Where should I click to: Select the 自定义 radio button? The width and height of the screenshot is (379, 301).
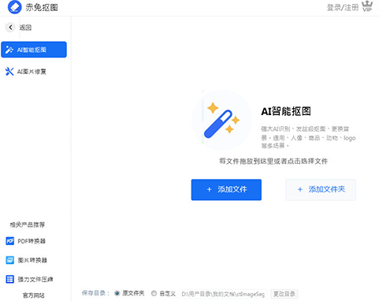point(154,293)
